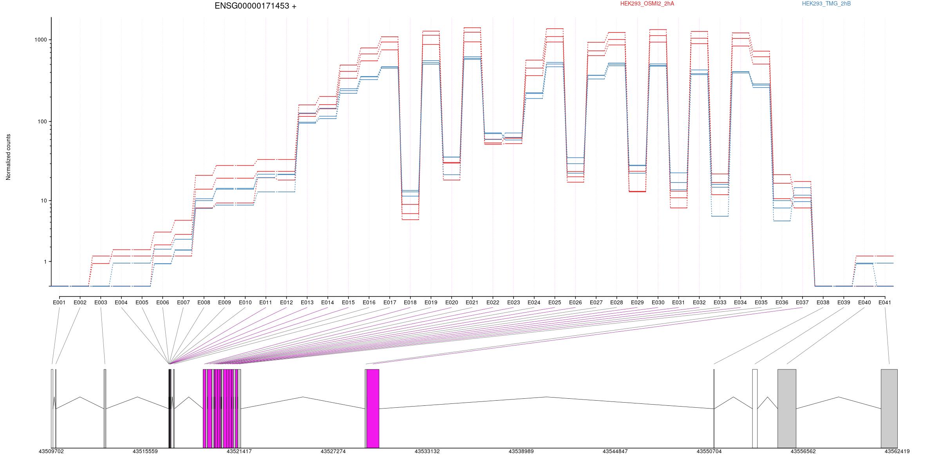Screen dimensions: 940x470
Task: Click exon label E035
Action: click(761, 302)
